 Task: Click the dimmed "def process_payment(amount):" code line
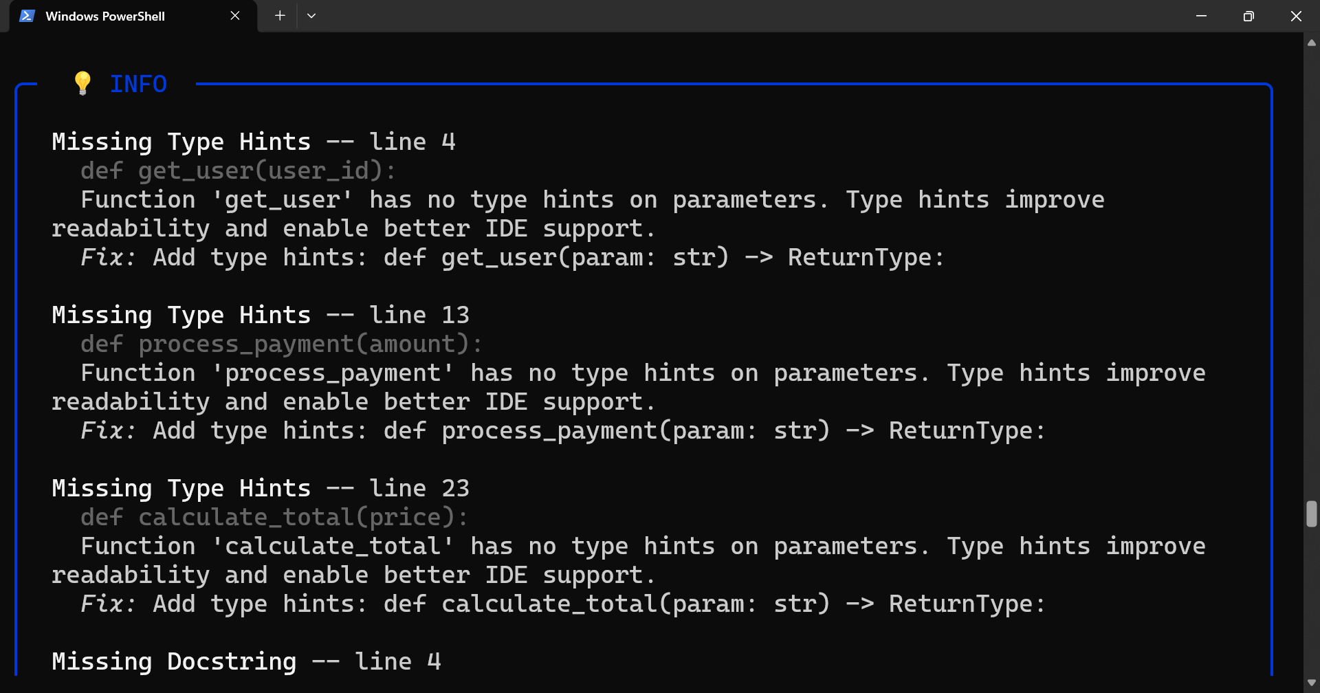pyautogui.click(x=281, y=344)
